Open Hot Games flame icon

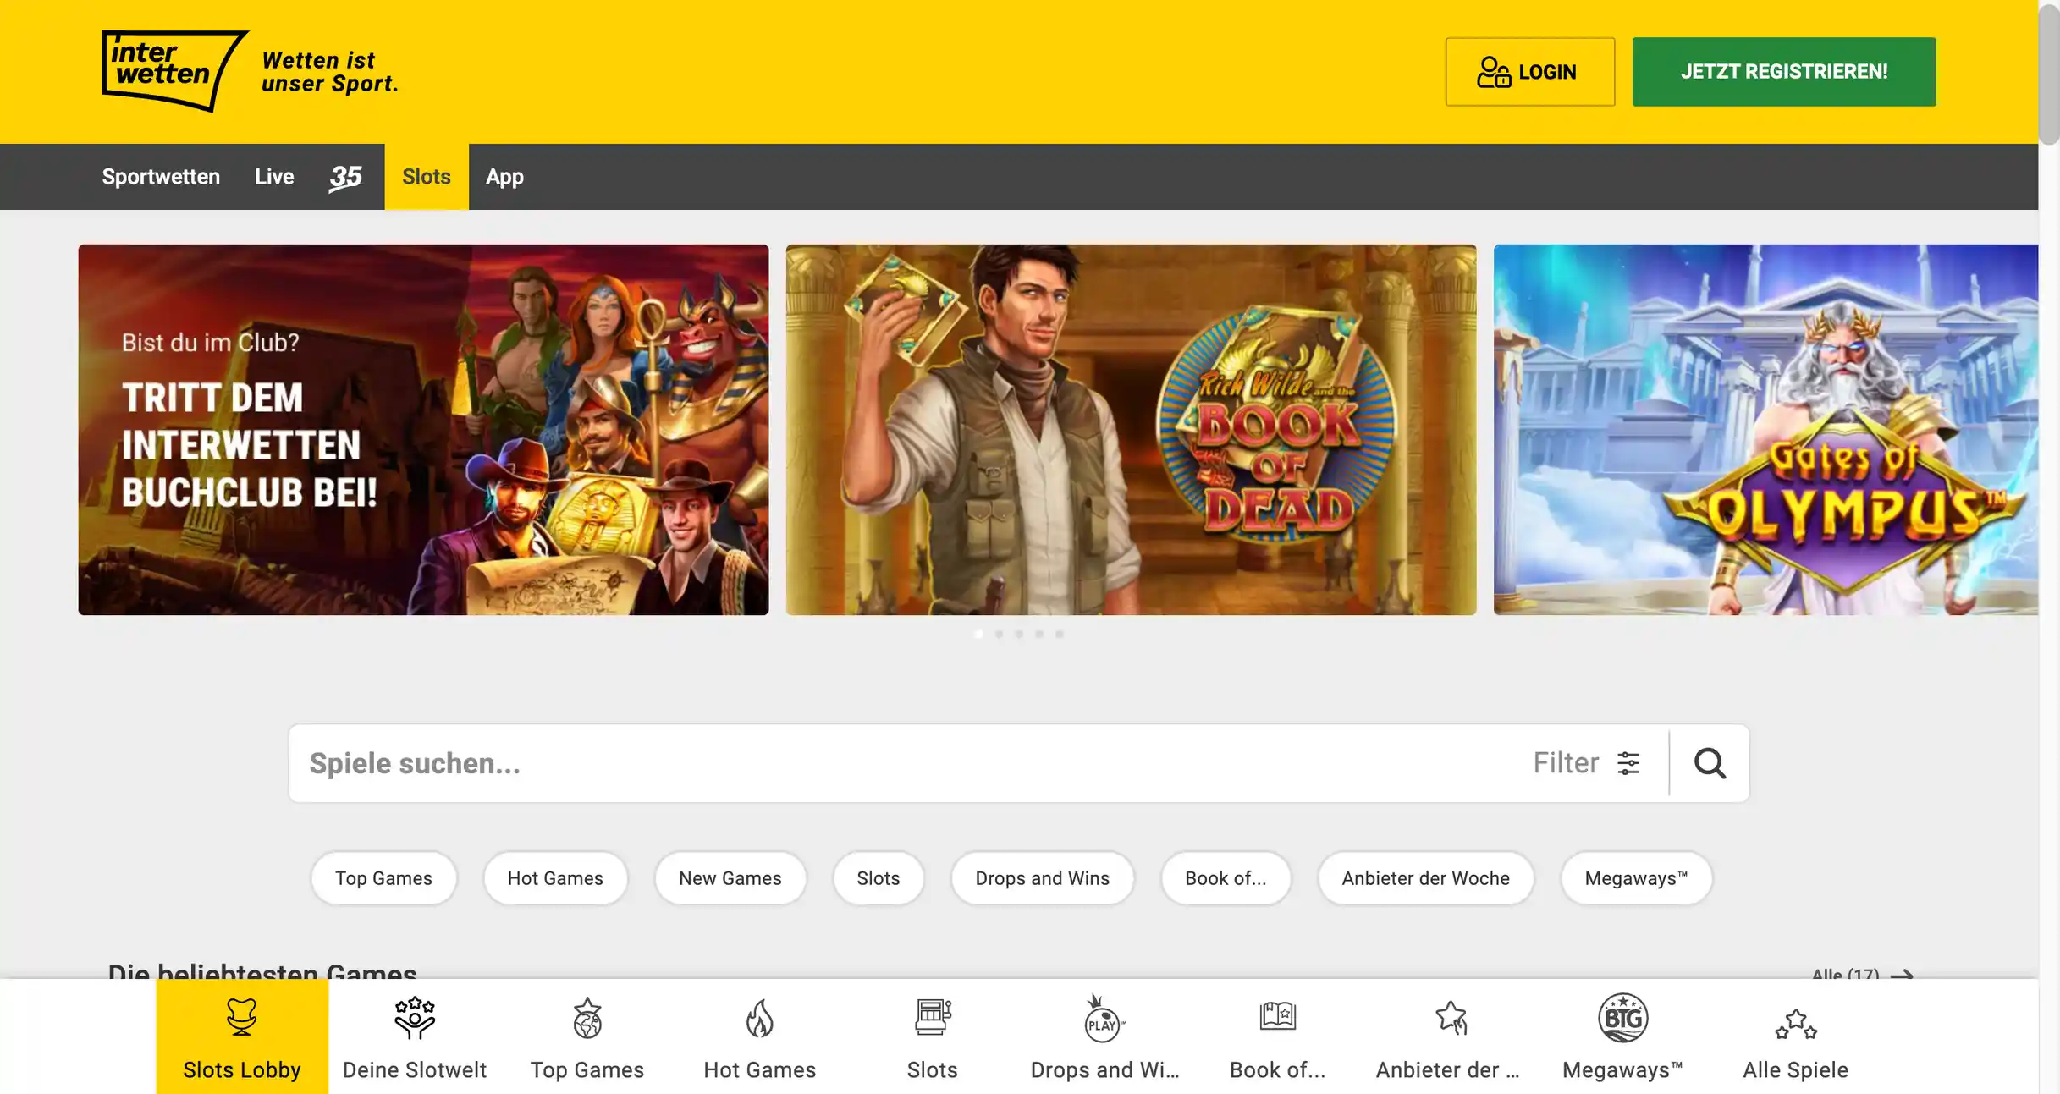[760, 1018]
